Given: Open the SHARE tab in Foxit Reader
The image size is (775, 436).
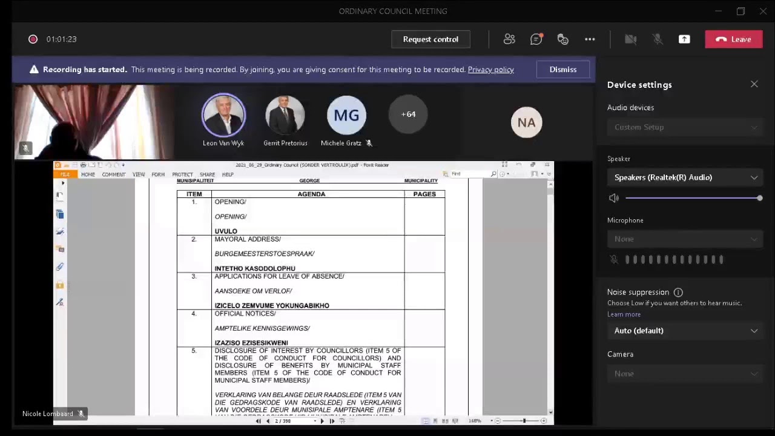Looking at the screenshot, I should (207, 174).
